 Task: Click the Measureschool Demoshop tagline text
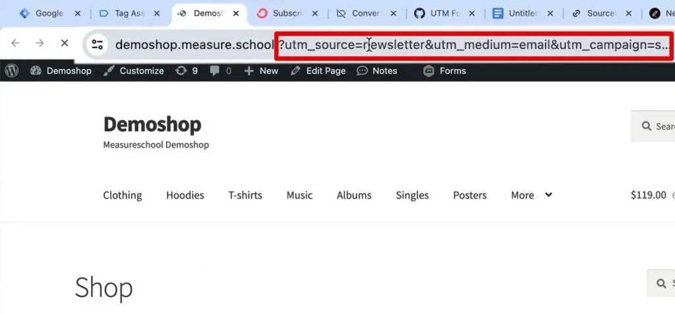[156, 144]
